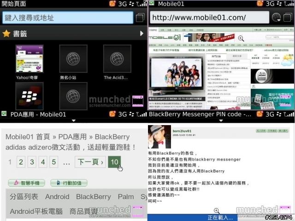
Task: Follow the Mobile01 首頁 breadcrumb link
Action: 28,137
